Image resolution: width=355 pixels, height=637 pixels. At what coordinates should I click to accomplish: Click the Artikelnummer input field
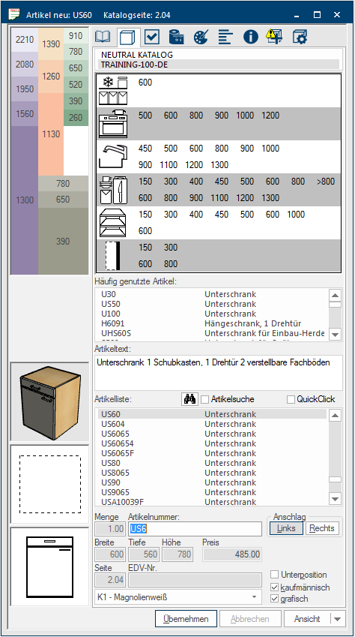point(195,529)
